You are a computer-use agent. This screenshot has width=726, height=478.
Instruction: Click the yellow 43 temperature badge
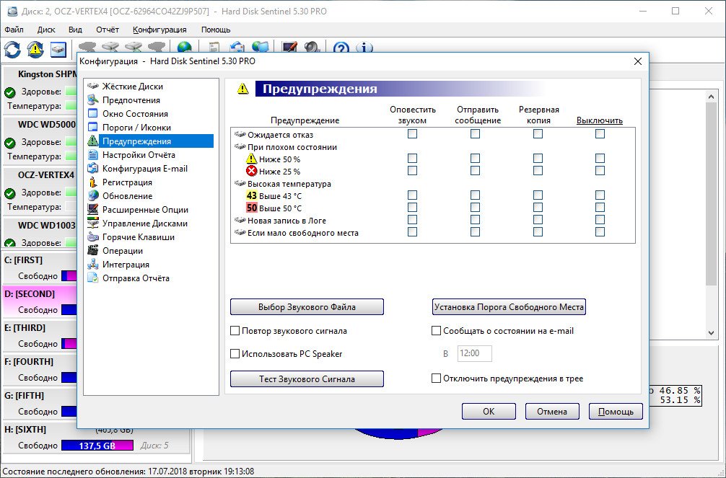pos(251,195)
